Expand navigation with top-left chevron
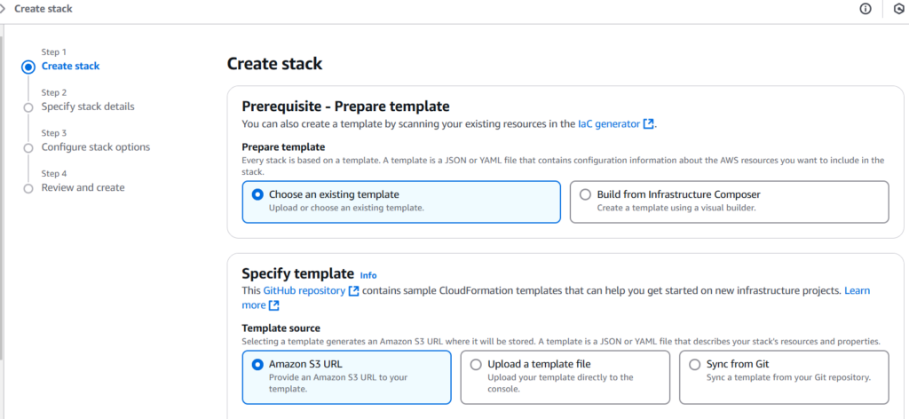 point(4,9)
